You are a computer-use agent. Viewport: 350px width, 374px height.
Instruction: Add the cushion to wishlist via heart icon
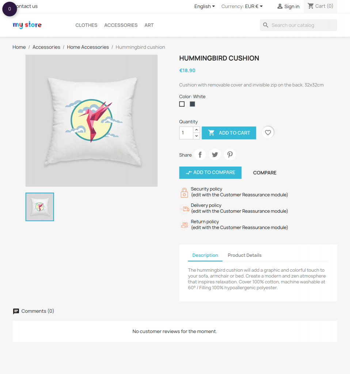(268, 132)
